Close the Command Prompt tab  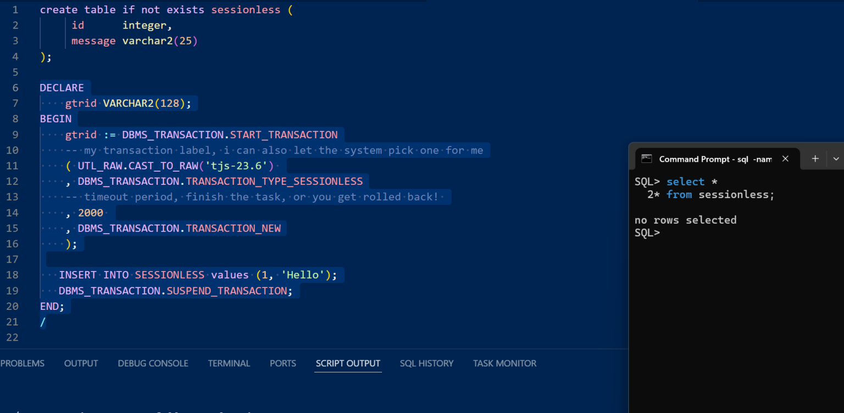[785, 159]
